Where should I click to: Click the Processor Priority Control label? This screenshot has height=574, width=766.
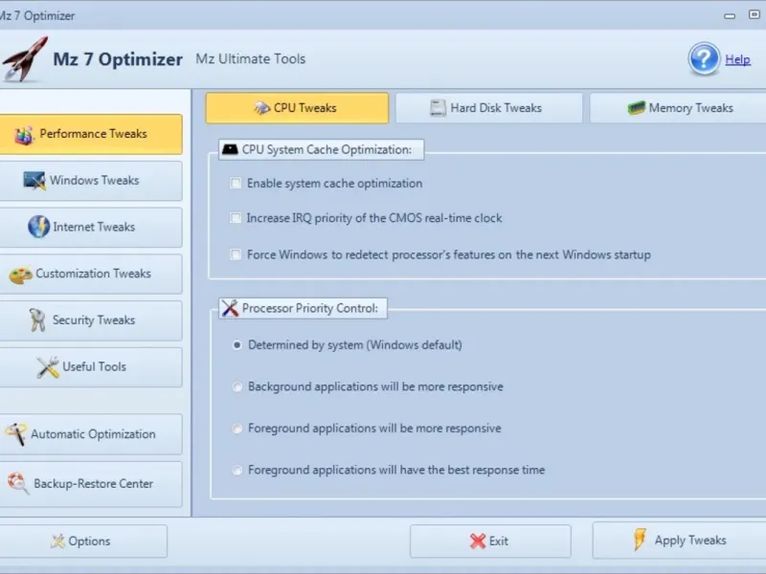coord(310,308)
